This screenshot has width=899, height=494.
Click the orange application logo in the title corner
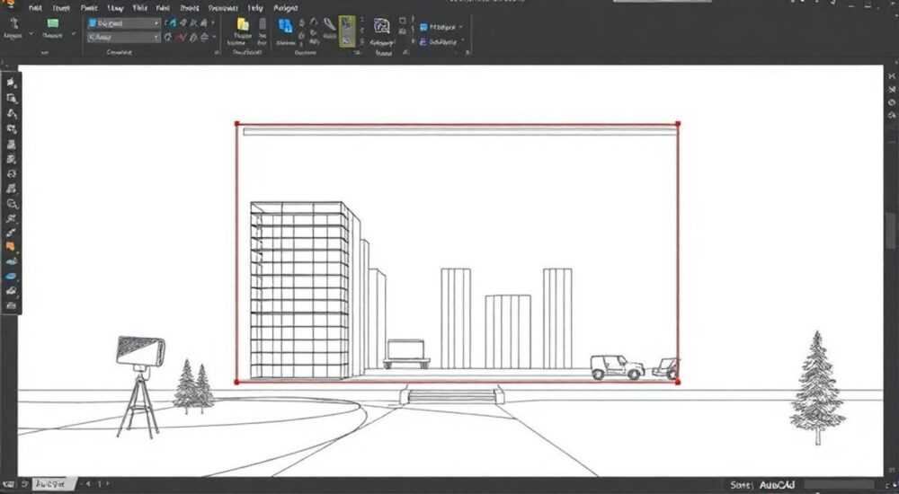pyautogui.click(x=10, y=5)
